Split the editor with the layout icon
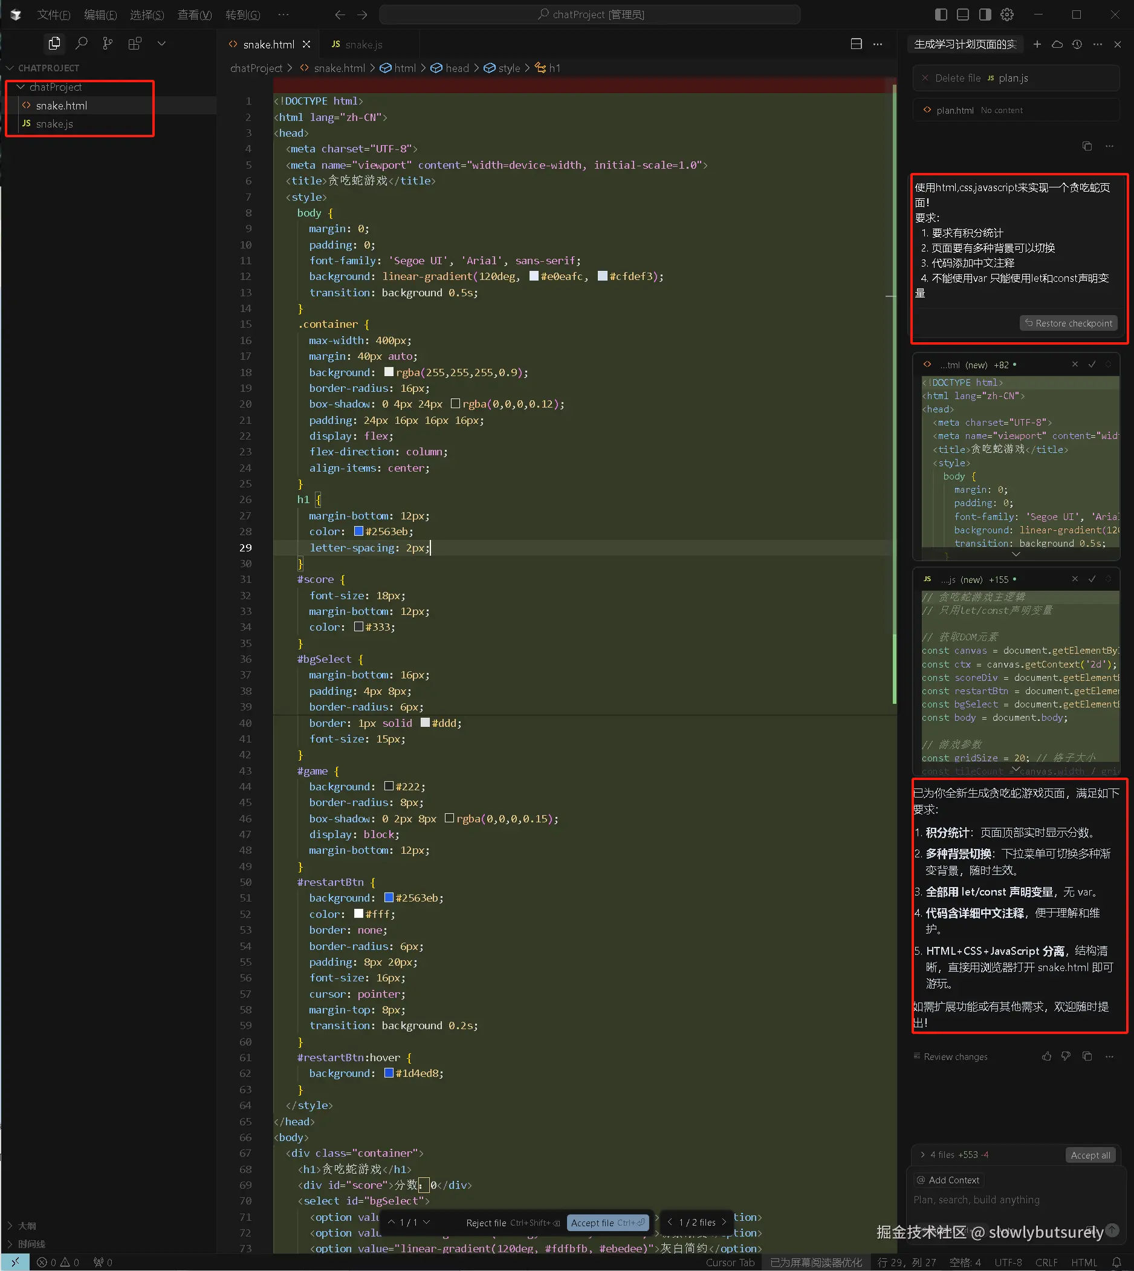 pos(857,44)
